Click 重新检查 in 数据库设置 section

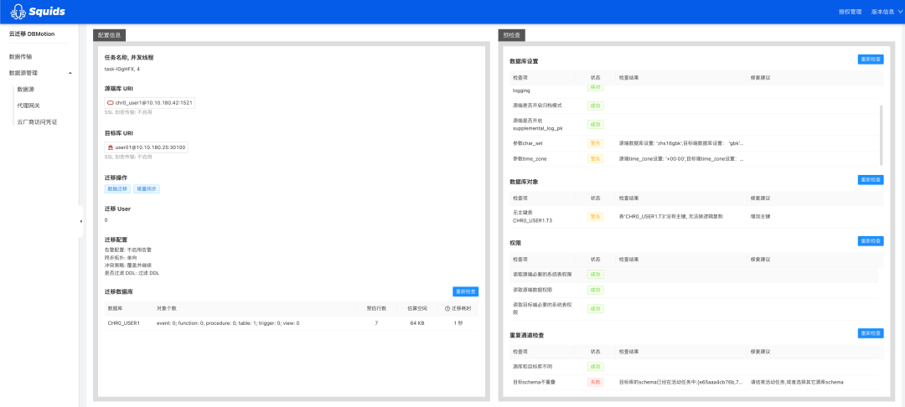tap(871, 59)
